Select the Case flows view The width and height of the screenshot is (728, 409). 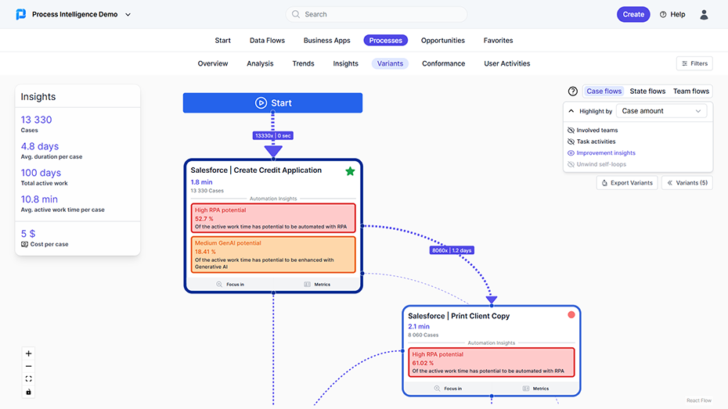tap(604, 91)
